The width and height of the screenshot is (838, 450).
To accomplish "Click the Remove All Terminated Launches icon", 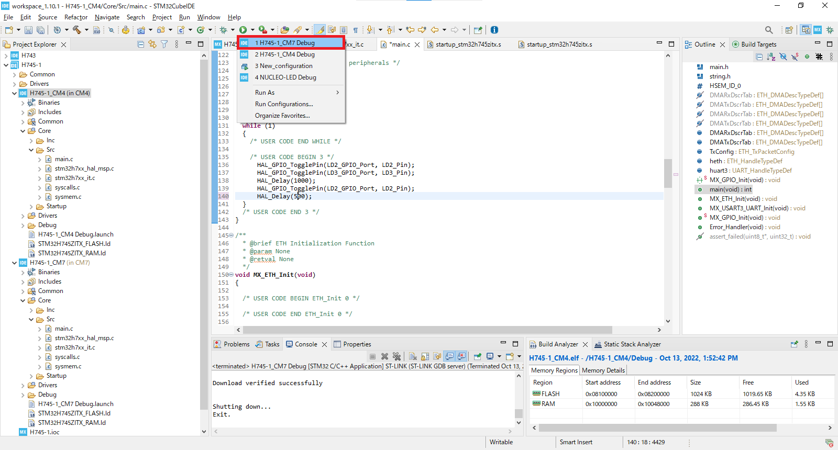I will (396, 356).
